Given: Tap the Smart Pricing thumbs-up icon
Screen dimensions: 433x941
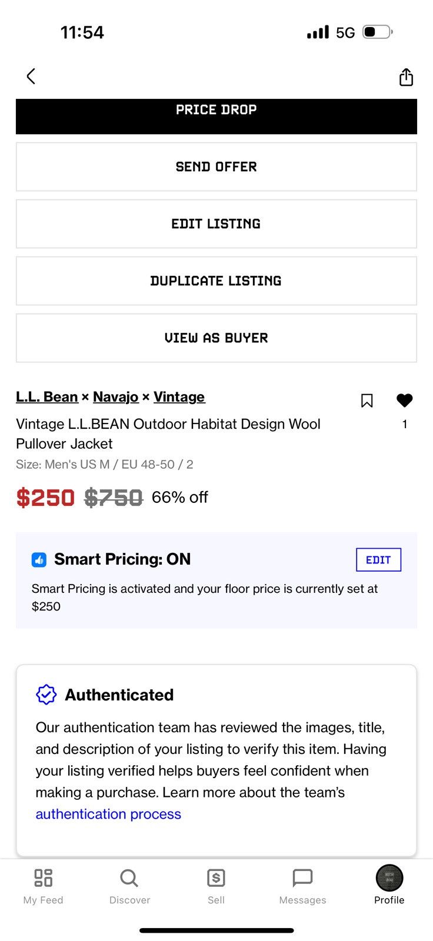Looking at the screenshot, I should click(39, 560).
